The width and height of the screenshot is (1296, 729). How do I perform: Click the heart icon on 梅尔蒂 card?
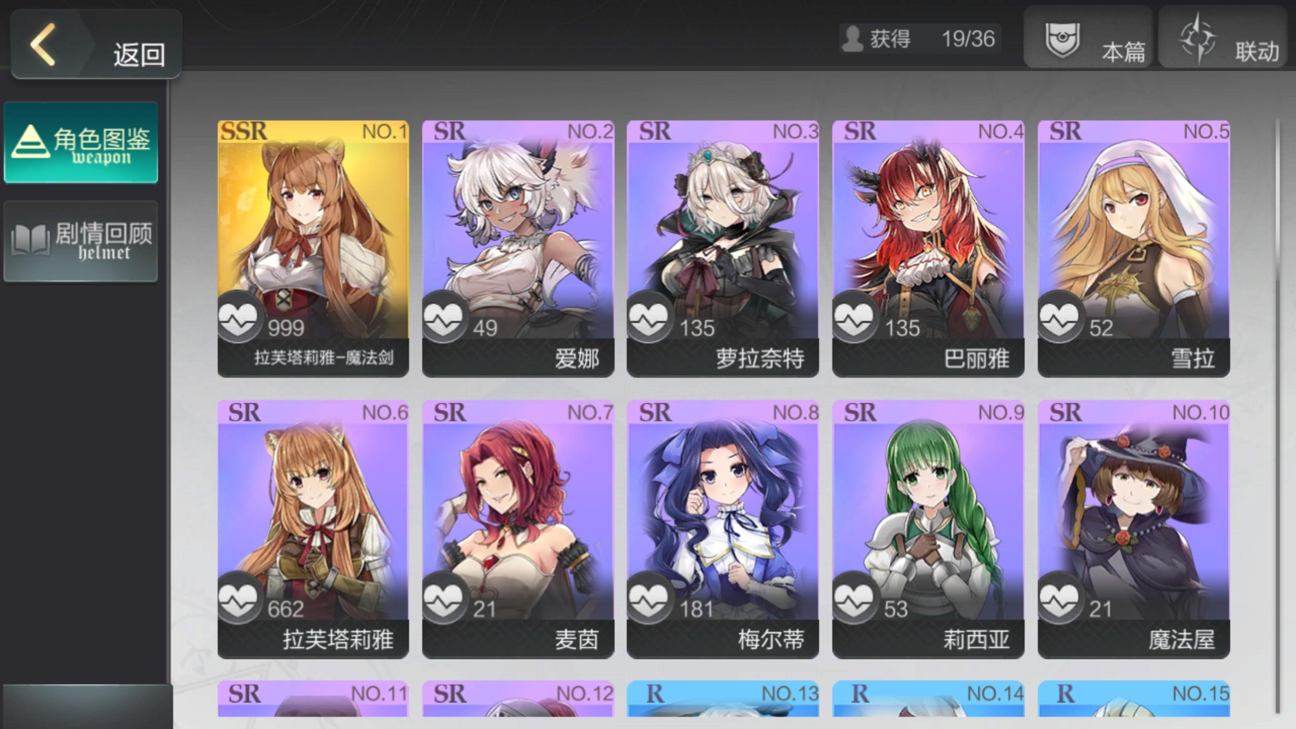pos(649,598)
